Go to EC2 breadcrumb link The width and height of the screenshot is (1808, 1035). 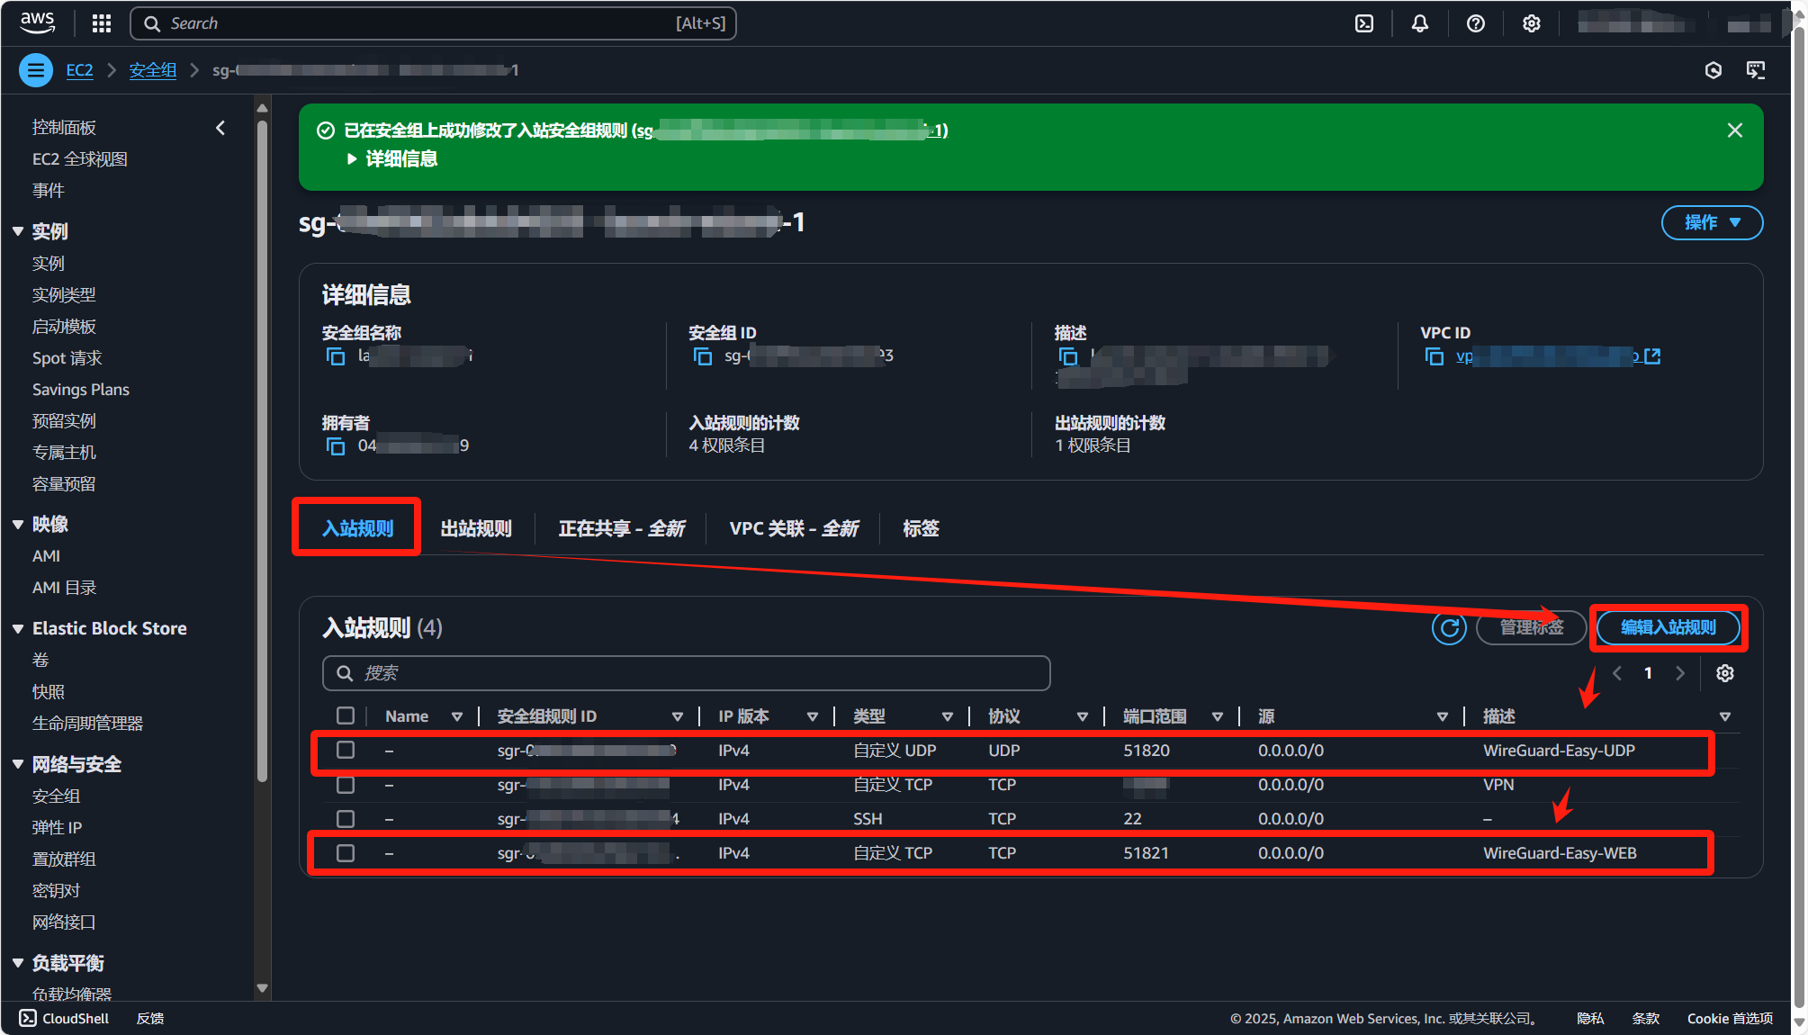79,70
